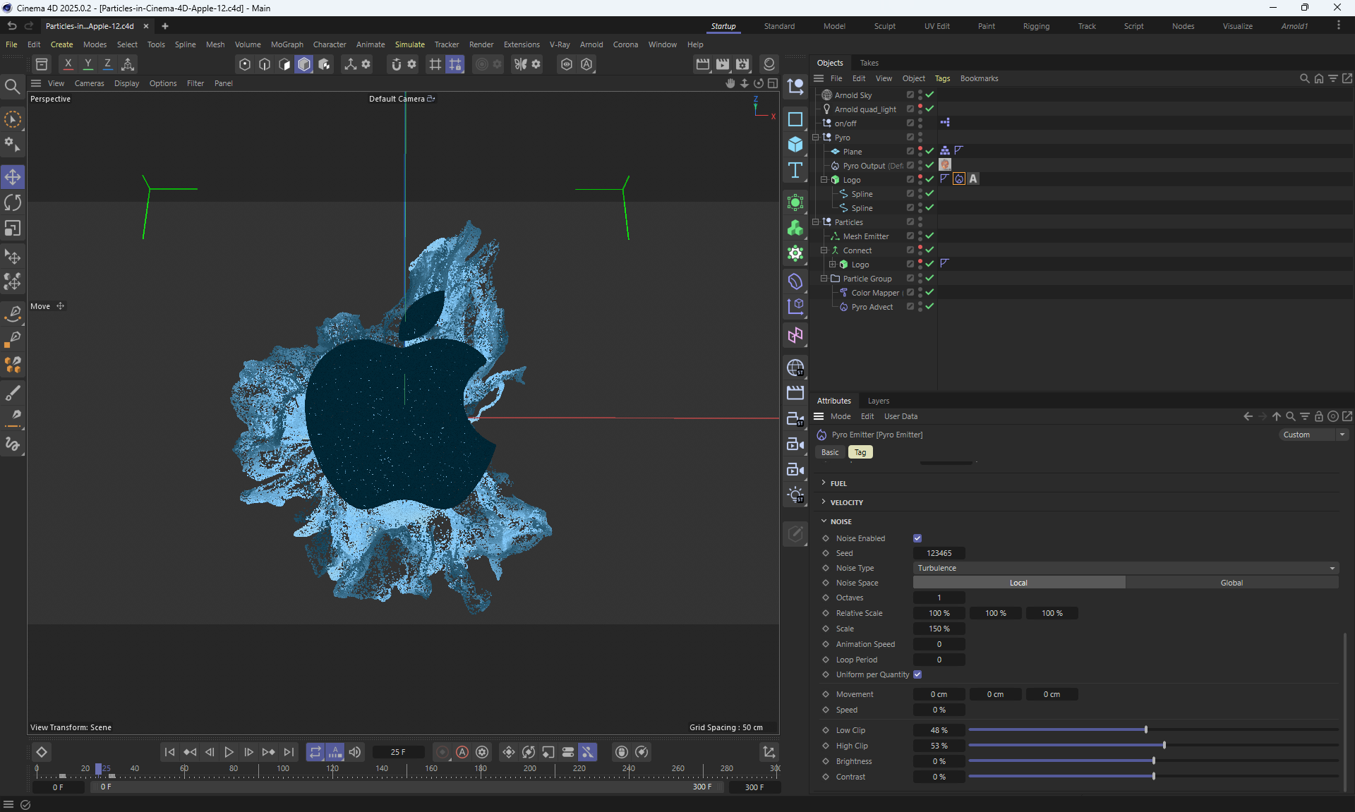Screen dimensions: 1355x812
Task: Select the Rotate tool
Action: [13, 202]
